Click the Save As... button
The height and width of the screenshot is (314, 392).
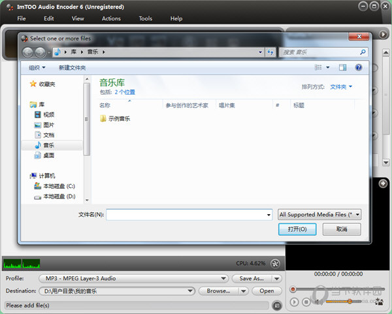(252, 279)
